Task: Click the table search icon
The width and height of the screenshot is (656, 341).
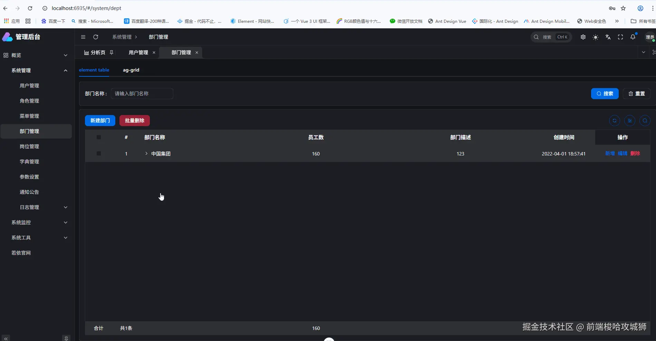Action: [645, 121]
